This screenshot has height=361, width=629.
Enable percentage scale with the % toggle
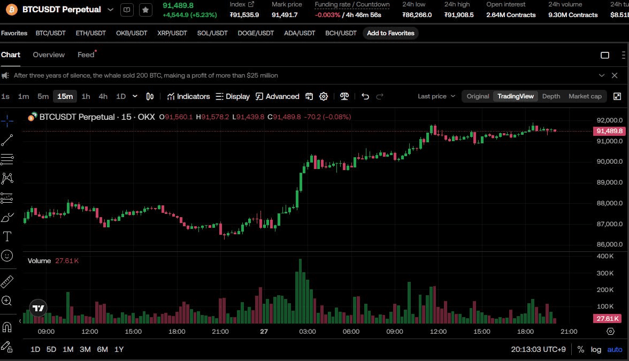click(580, 349)
